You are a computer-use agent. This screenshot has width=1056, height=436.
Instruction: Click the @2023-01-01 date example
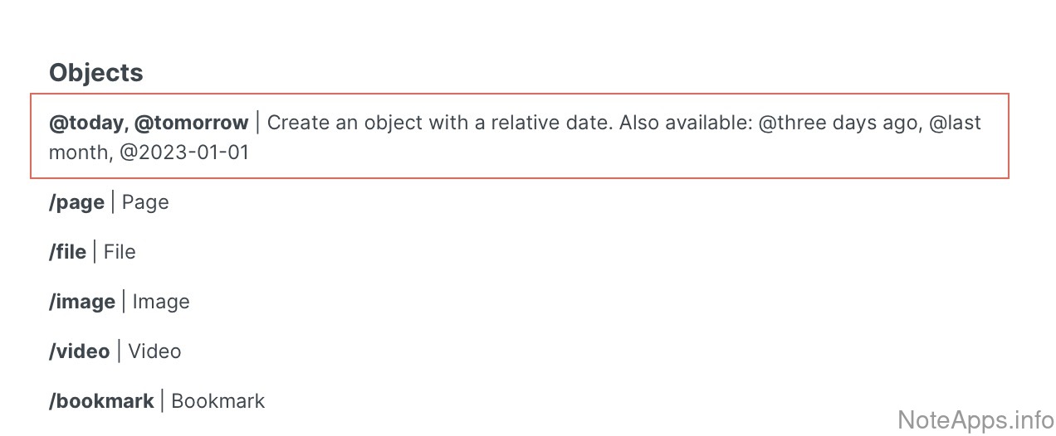[184, 153]
